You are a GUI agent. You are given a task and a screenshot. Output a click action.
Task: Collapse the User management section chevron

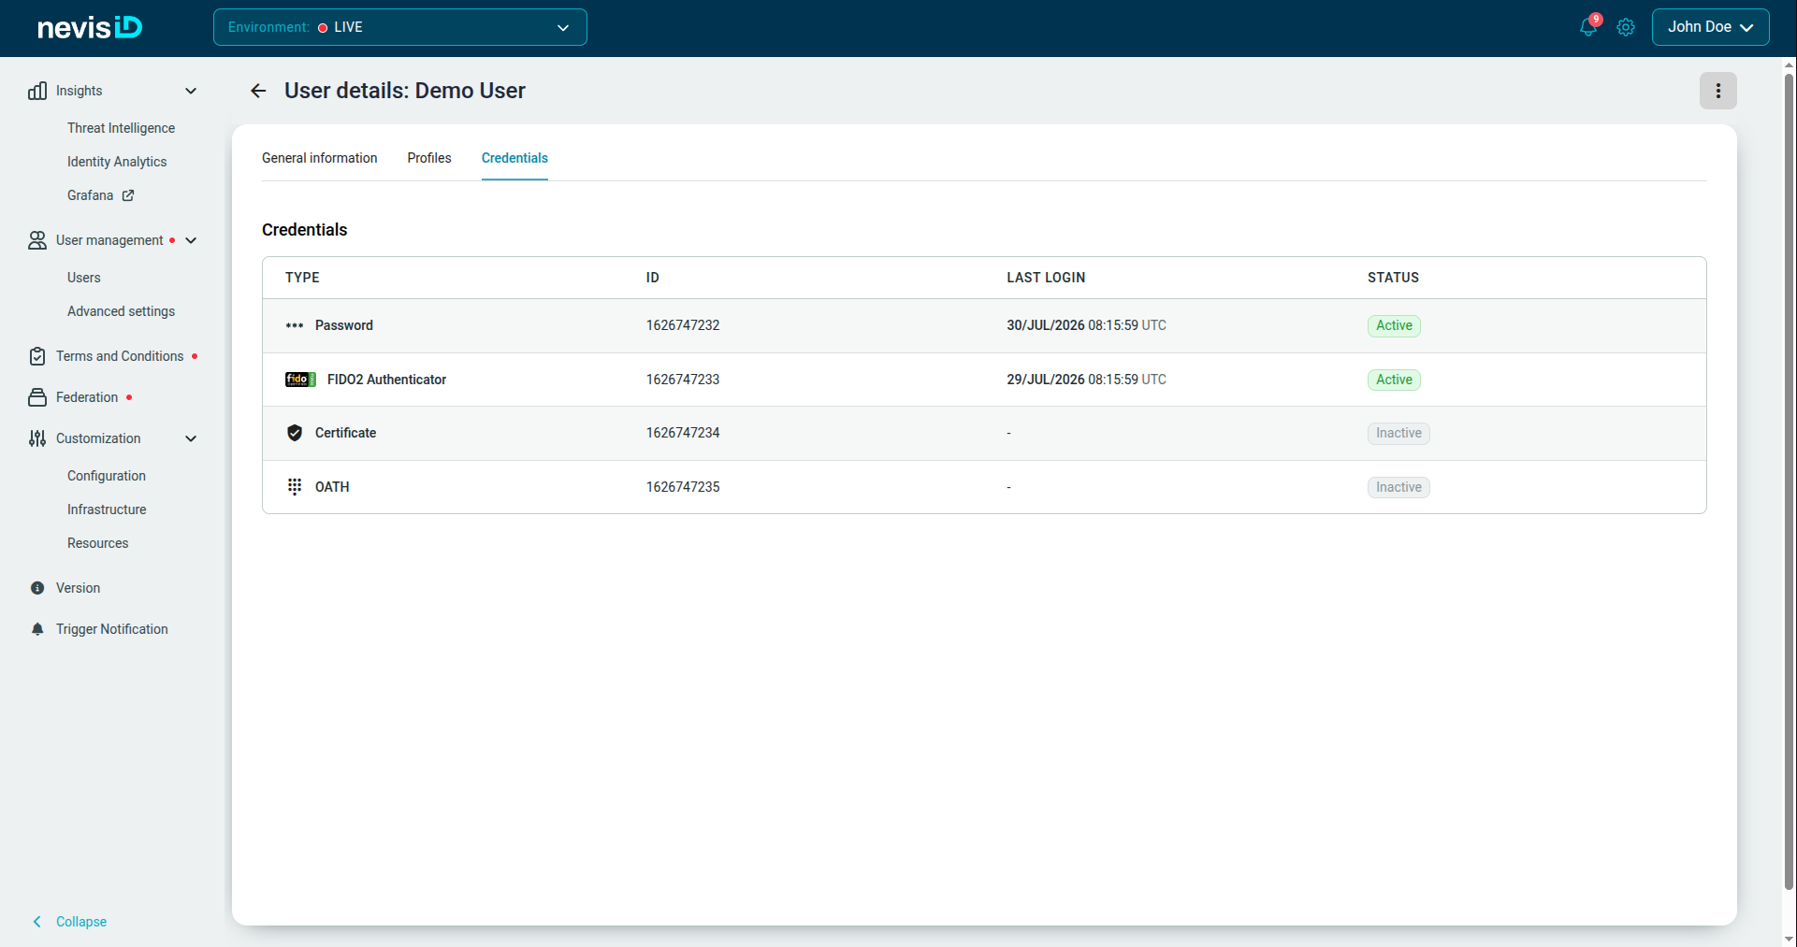(191, 240)
